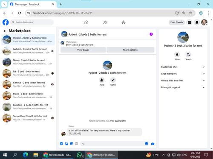Open Frank - 2 bed 1 bath conversation

pyautogui.click(x=28, y=95)
